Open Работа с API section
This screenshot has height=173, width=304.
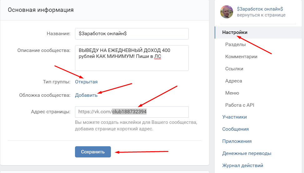point(239,105)
